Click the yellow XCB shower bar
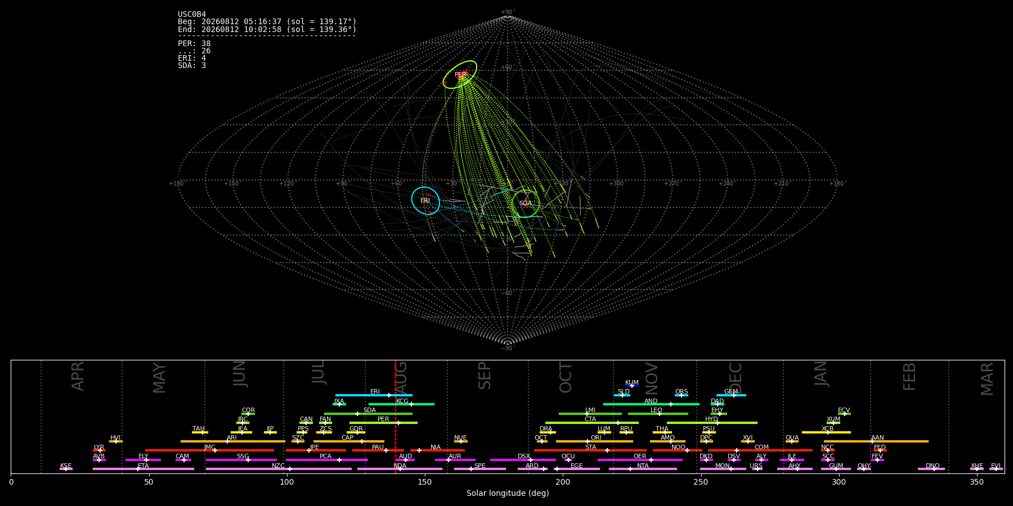Screen dimensions: 1013x506 pyautogui.click(x=826, y=432)
